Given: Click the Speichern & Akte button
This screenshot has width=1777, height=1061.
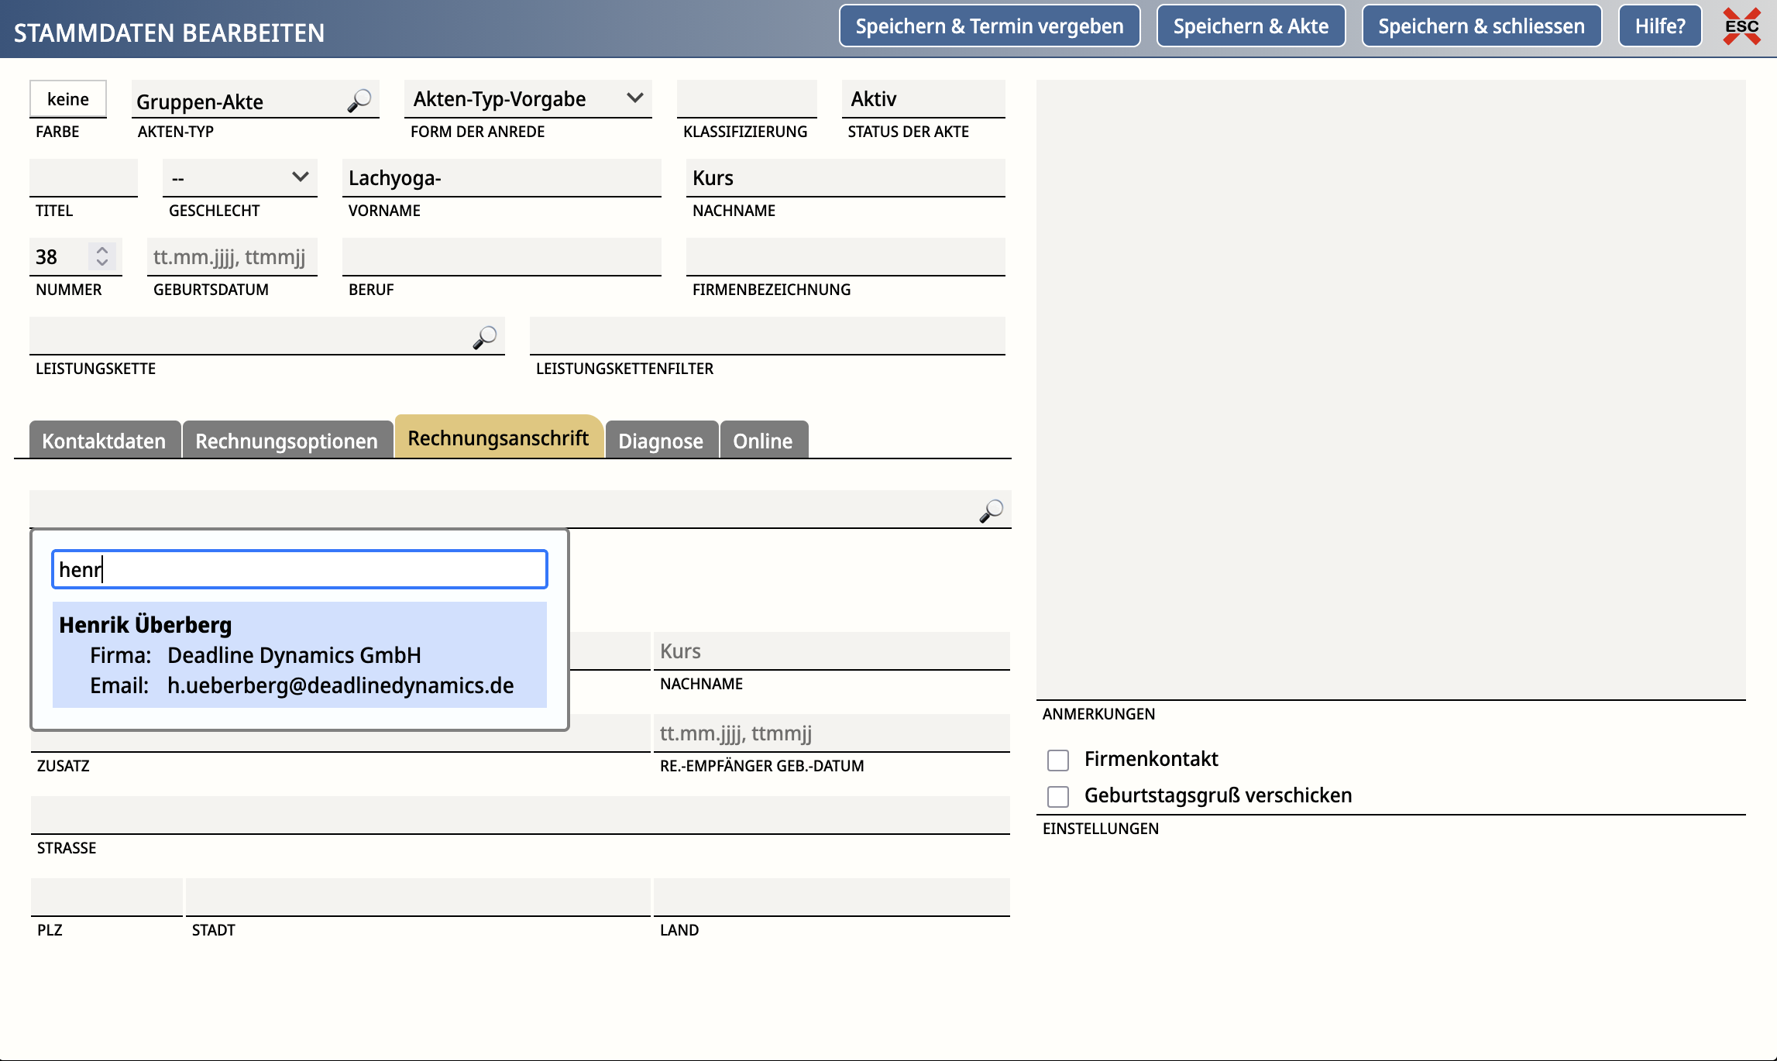Looking at the screenshot, I should pyautogui.click(x=1250, y=26).
